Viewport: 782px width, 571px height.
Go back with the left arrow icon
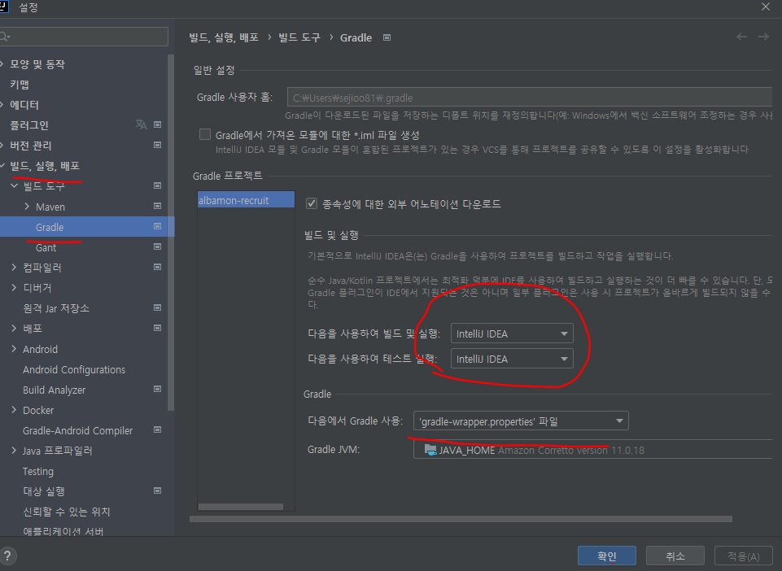[741, 37]
